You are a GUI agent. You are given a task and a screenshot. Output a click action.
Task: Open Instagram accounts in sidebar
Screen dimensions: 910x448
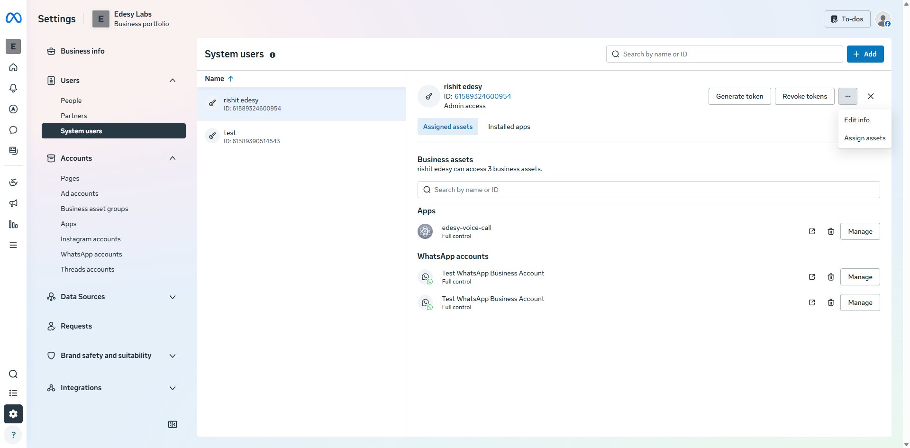[91, 239]
